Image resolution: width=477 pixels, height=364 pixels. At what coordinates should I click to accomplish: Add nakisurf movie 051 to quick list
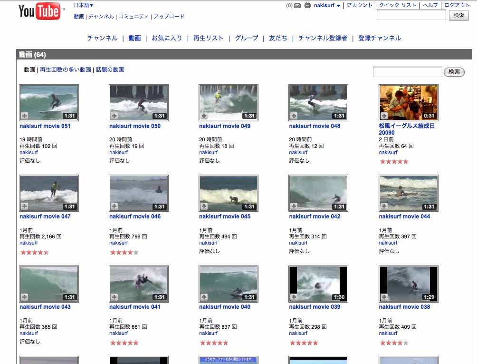coord(24,116)
